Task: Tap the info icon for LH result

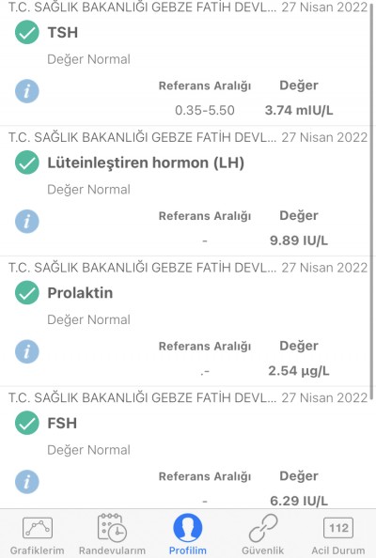Action: tap(27, 222)
